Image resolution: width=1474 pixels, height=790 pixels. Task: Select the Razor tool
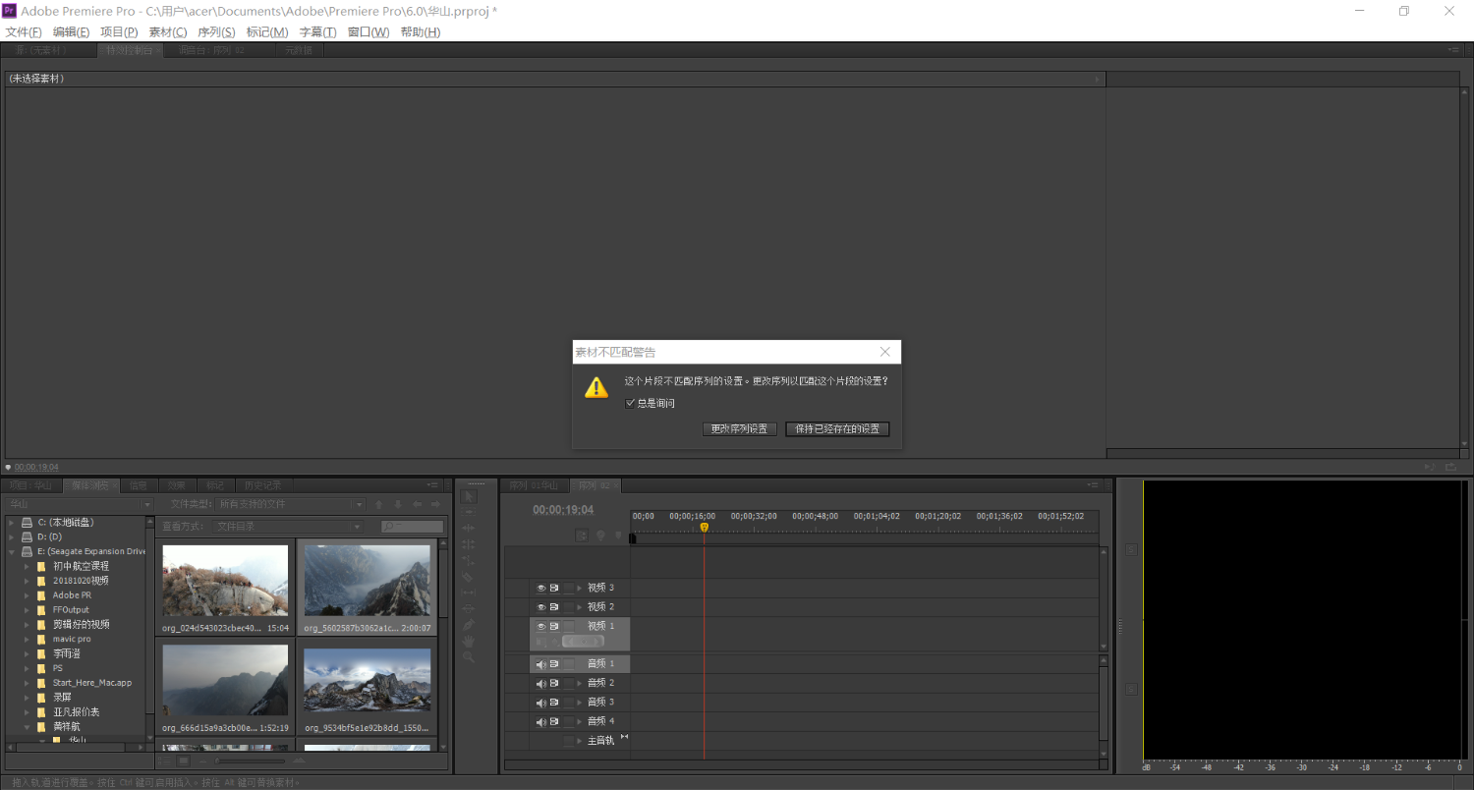click(x=468, y=577)
